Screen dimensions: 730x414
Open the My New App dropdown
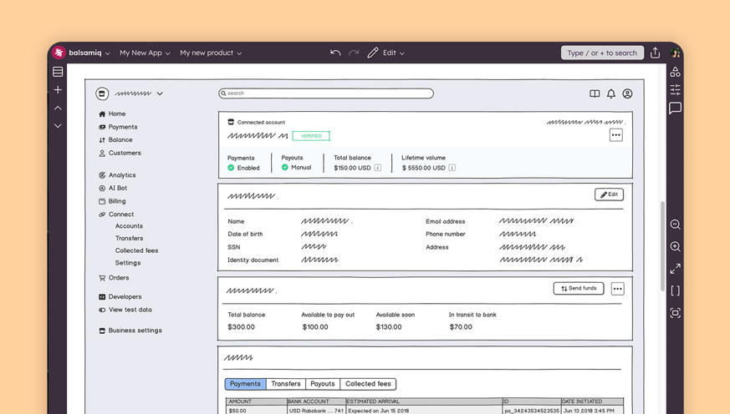coord(144,53)
